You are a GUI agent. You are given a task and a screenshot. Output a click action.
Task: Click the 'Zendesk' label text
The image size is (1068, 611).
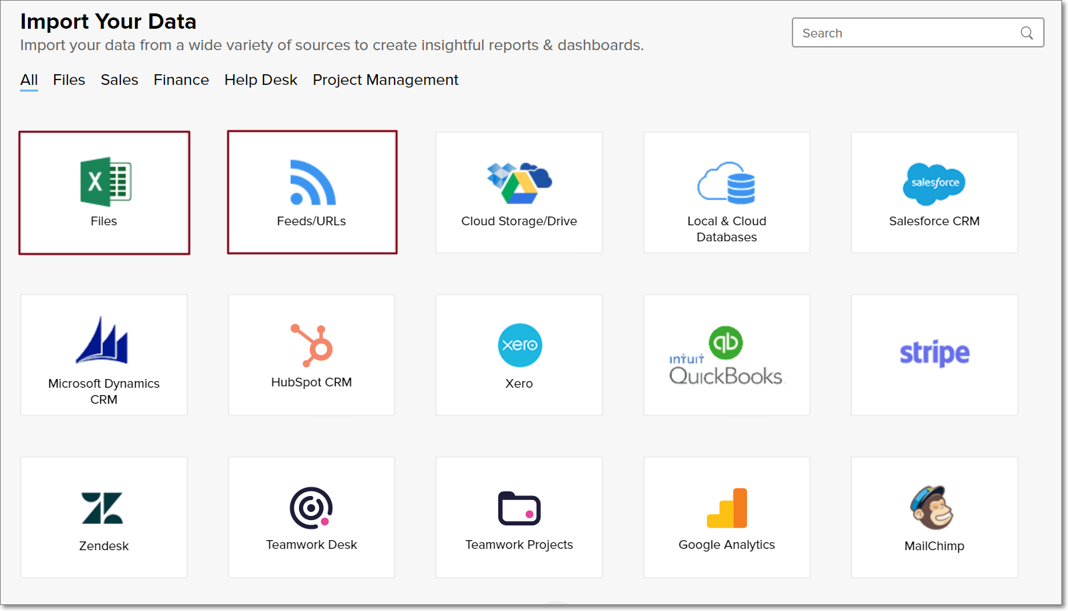(104, 546)
